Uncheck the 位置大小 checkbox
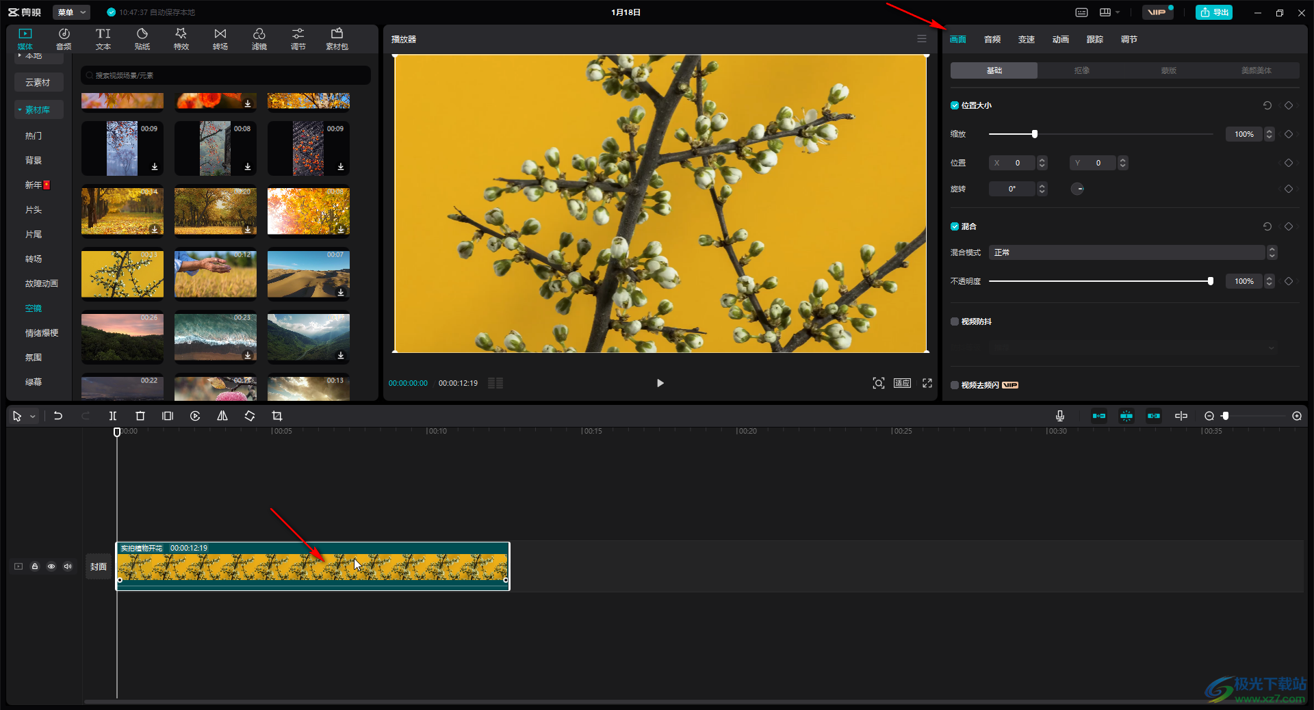This screenshot has height=710, width=1314. point(955,105)
